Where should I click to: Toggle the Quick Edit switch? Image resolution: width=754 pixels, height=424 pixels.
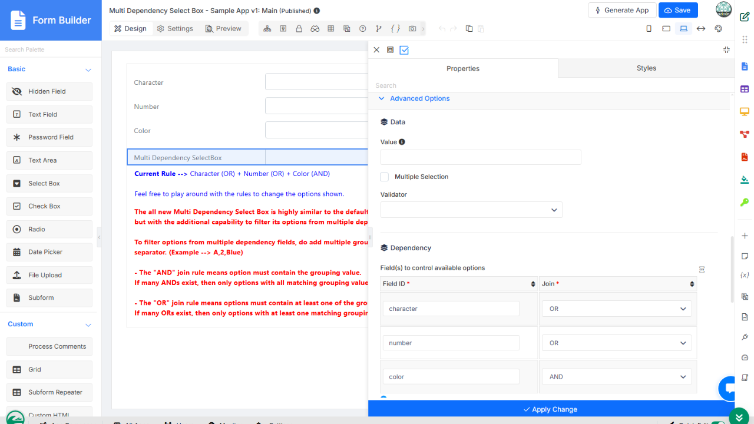tap(717, 423)
